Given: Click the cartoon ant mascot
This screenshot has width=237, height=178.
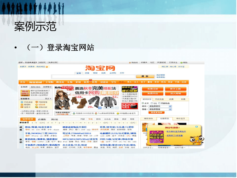Looking at the screenshot, I should [x=197, y=140].
